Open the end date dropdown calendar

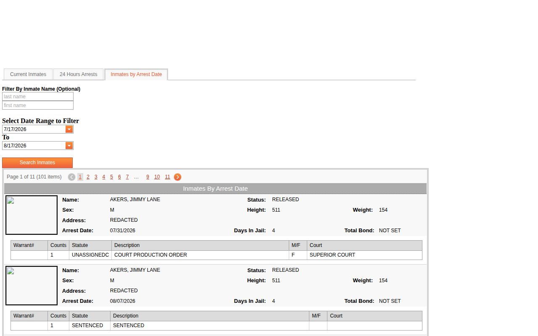click(x=69, y=146)
